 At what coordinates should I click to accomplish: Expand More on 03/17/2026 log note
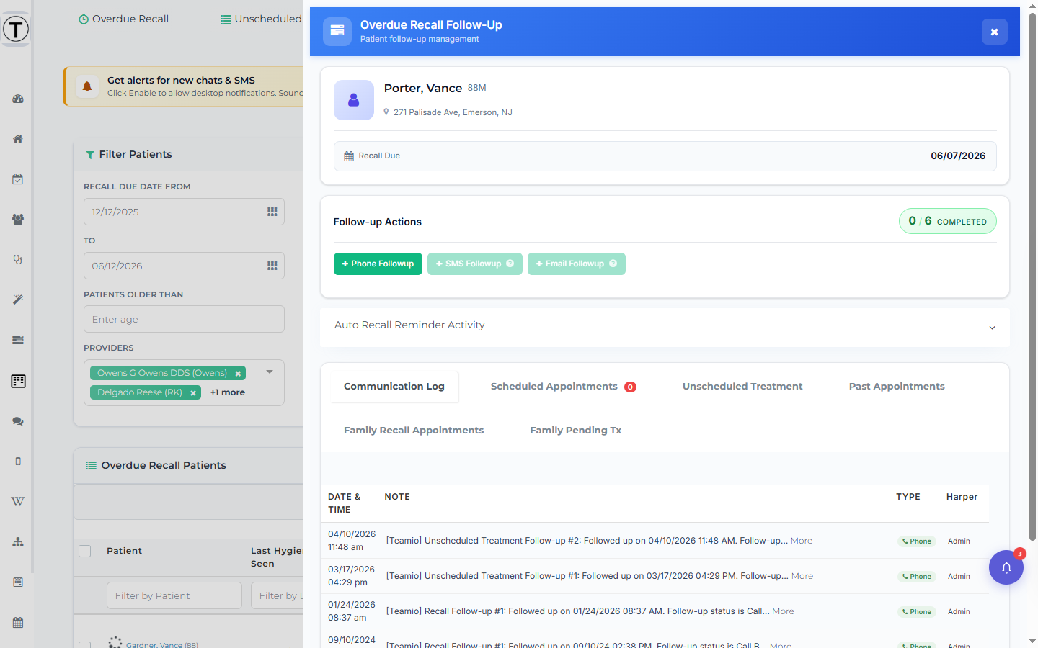point(802,576)
